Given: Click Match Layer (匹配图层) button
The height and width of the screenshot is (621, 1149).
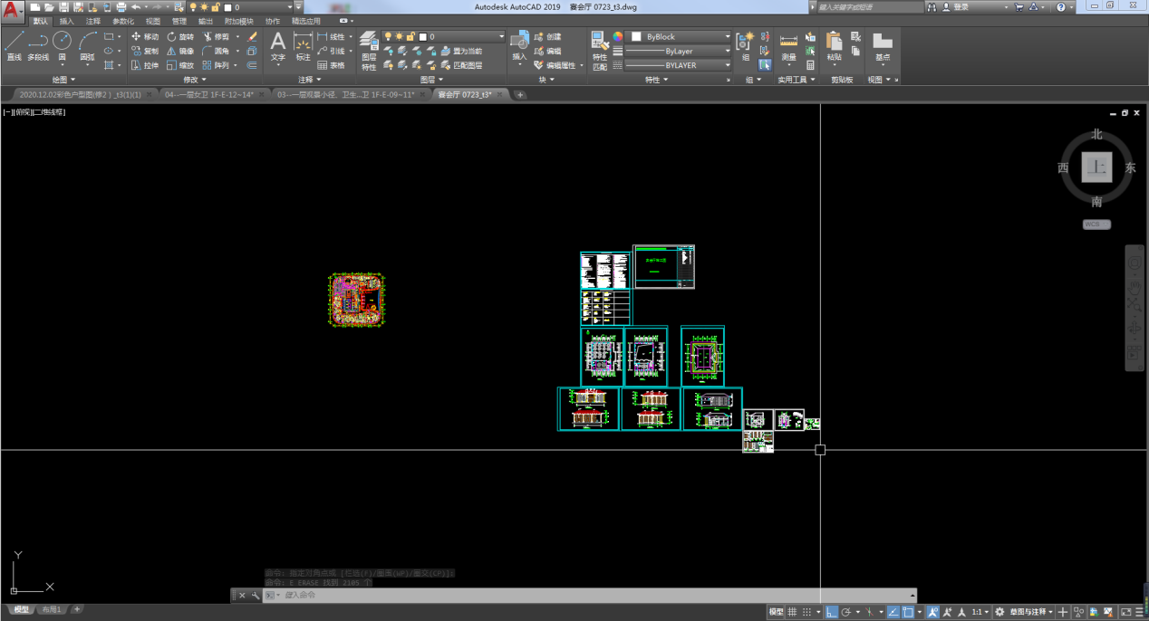Looking at the screenshot, I should [462, 65].
